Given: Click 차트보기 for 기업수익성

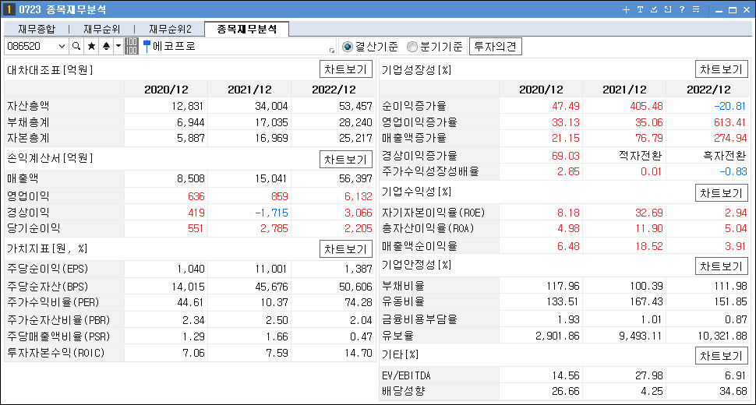Looking at the screenshot, I should tap(721, 193).
